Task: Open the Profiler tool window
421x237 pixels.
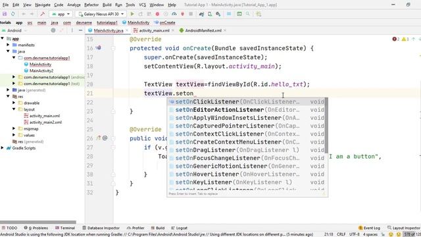Action: click(136, 228)
